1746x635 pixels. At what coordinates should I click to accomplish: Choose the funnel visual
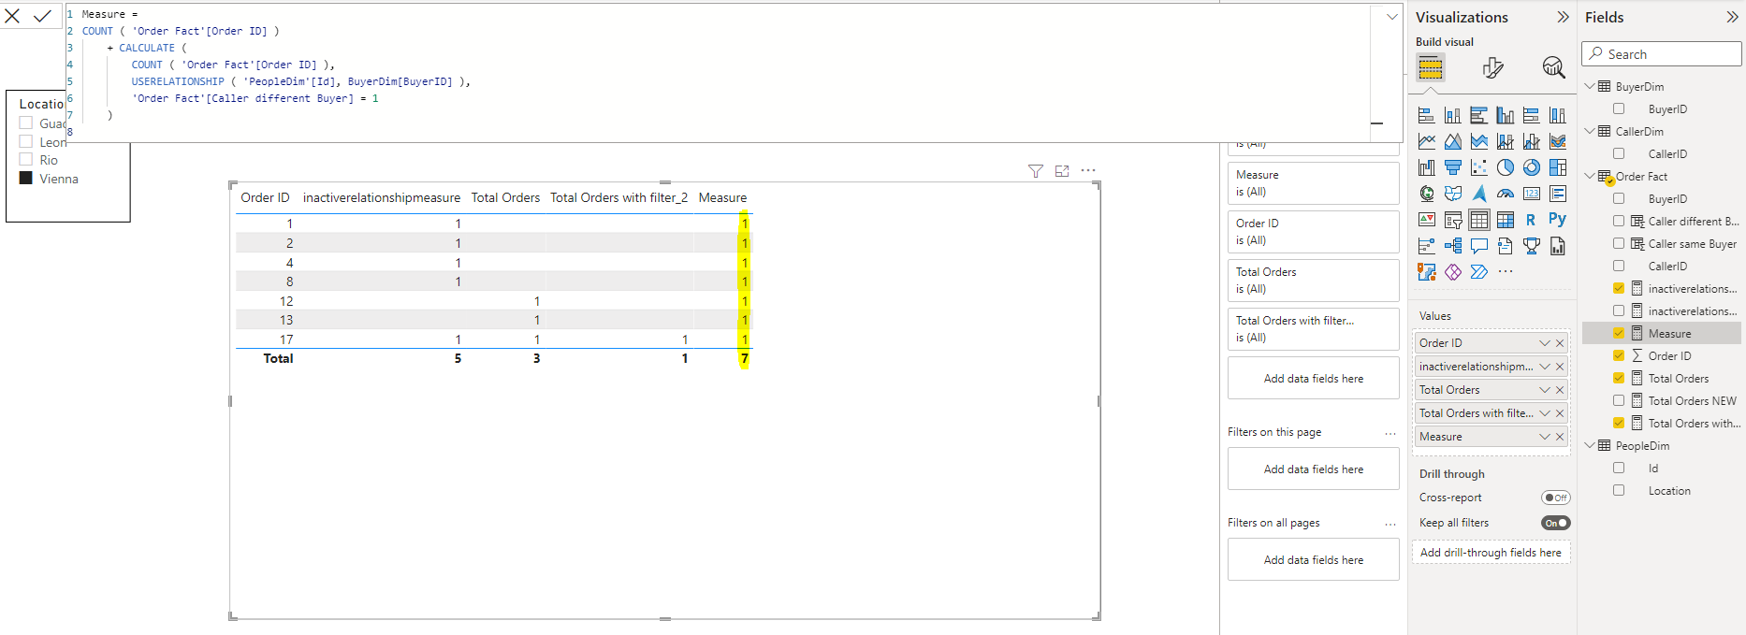pyautogui.click(x=1453, y=167)
